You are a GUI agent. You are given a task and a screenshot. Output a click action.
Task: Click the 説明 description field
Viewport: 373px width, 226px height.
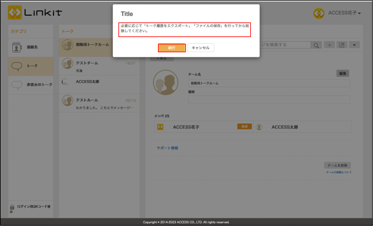(x=269, y=100)
